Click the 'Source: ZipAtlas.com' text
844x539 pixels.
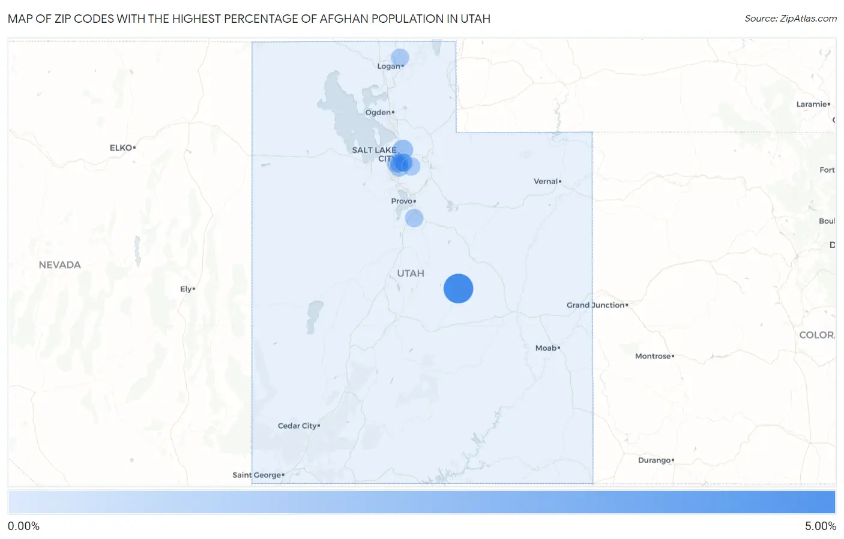tap(791, 19)
